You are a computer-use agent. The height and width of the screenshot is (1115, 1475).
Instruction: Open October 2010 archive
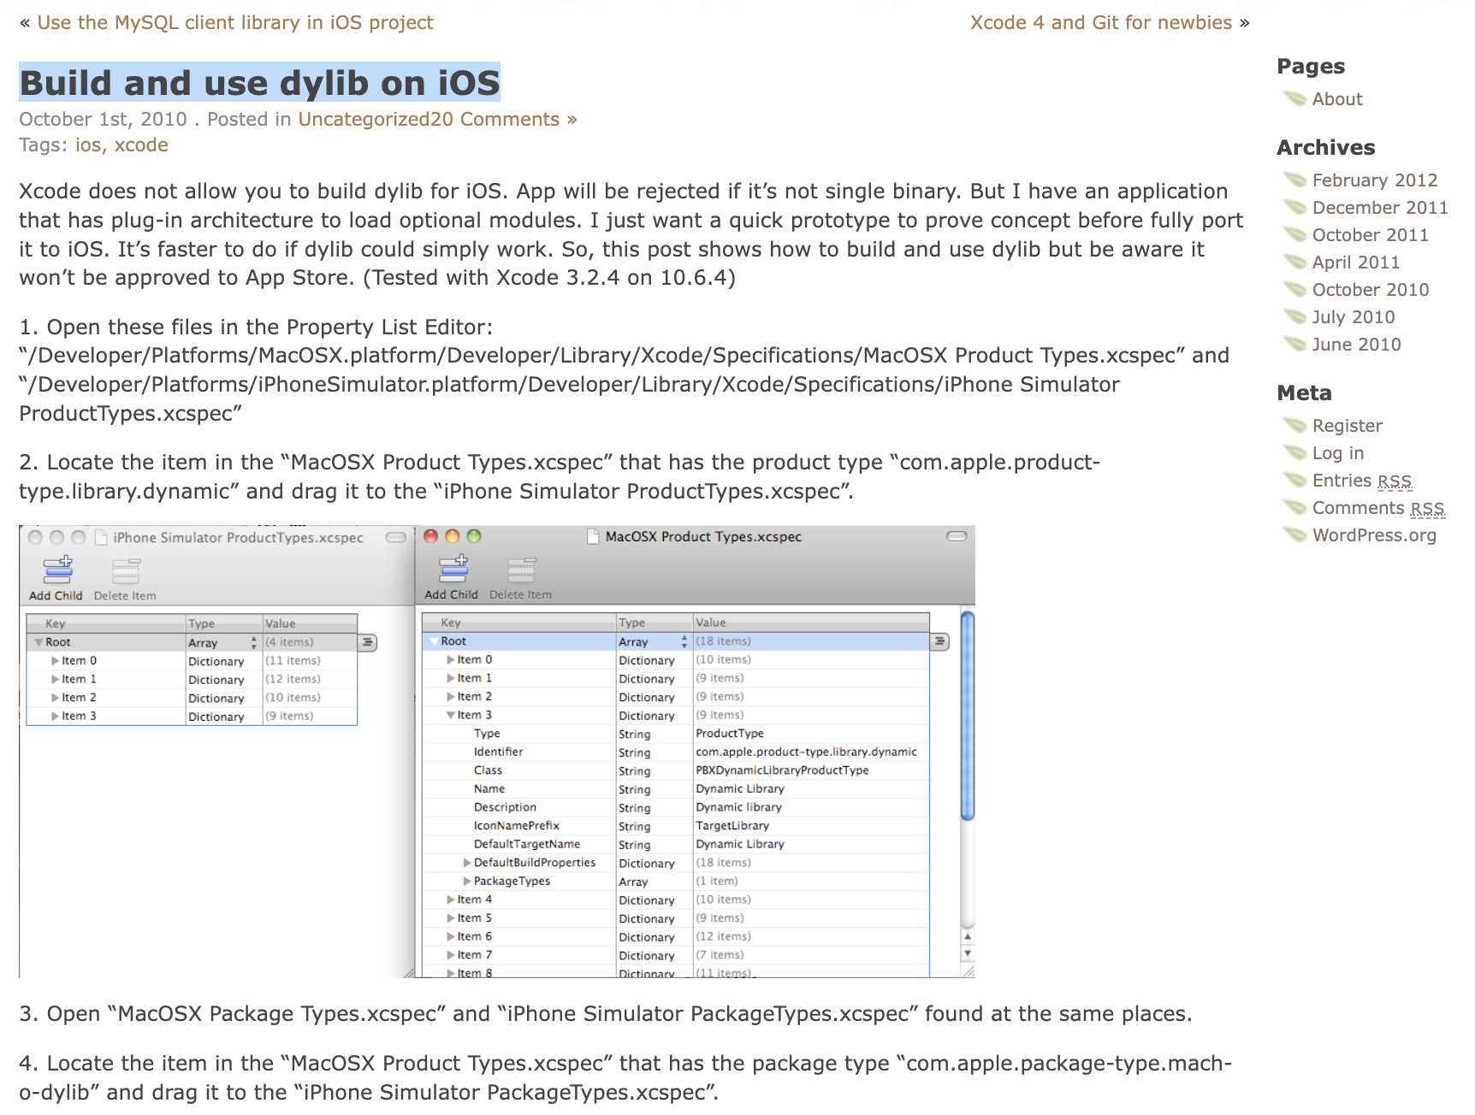coord(1371,290)
